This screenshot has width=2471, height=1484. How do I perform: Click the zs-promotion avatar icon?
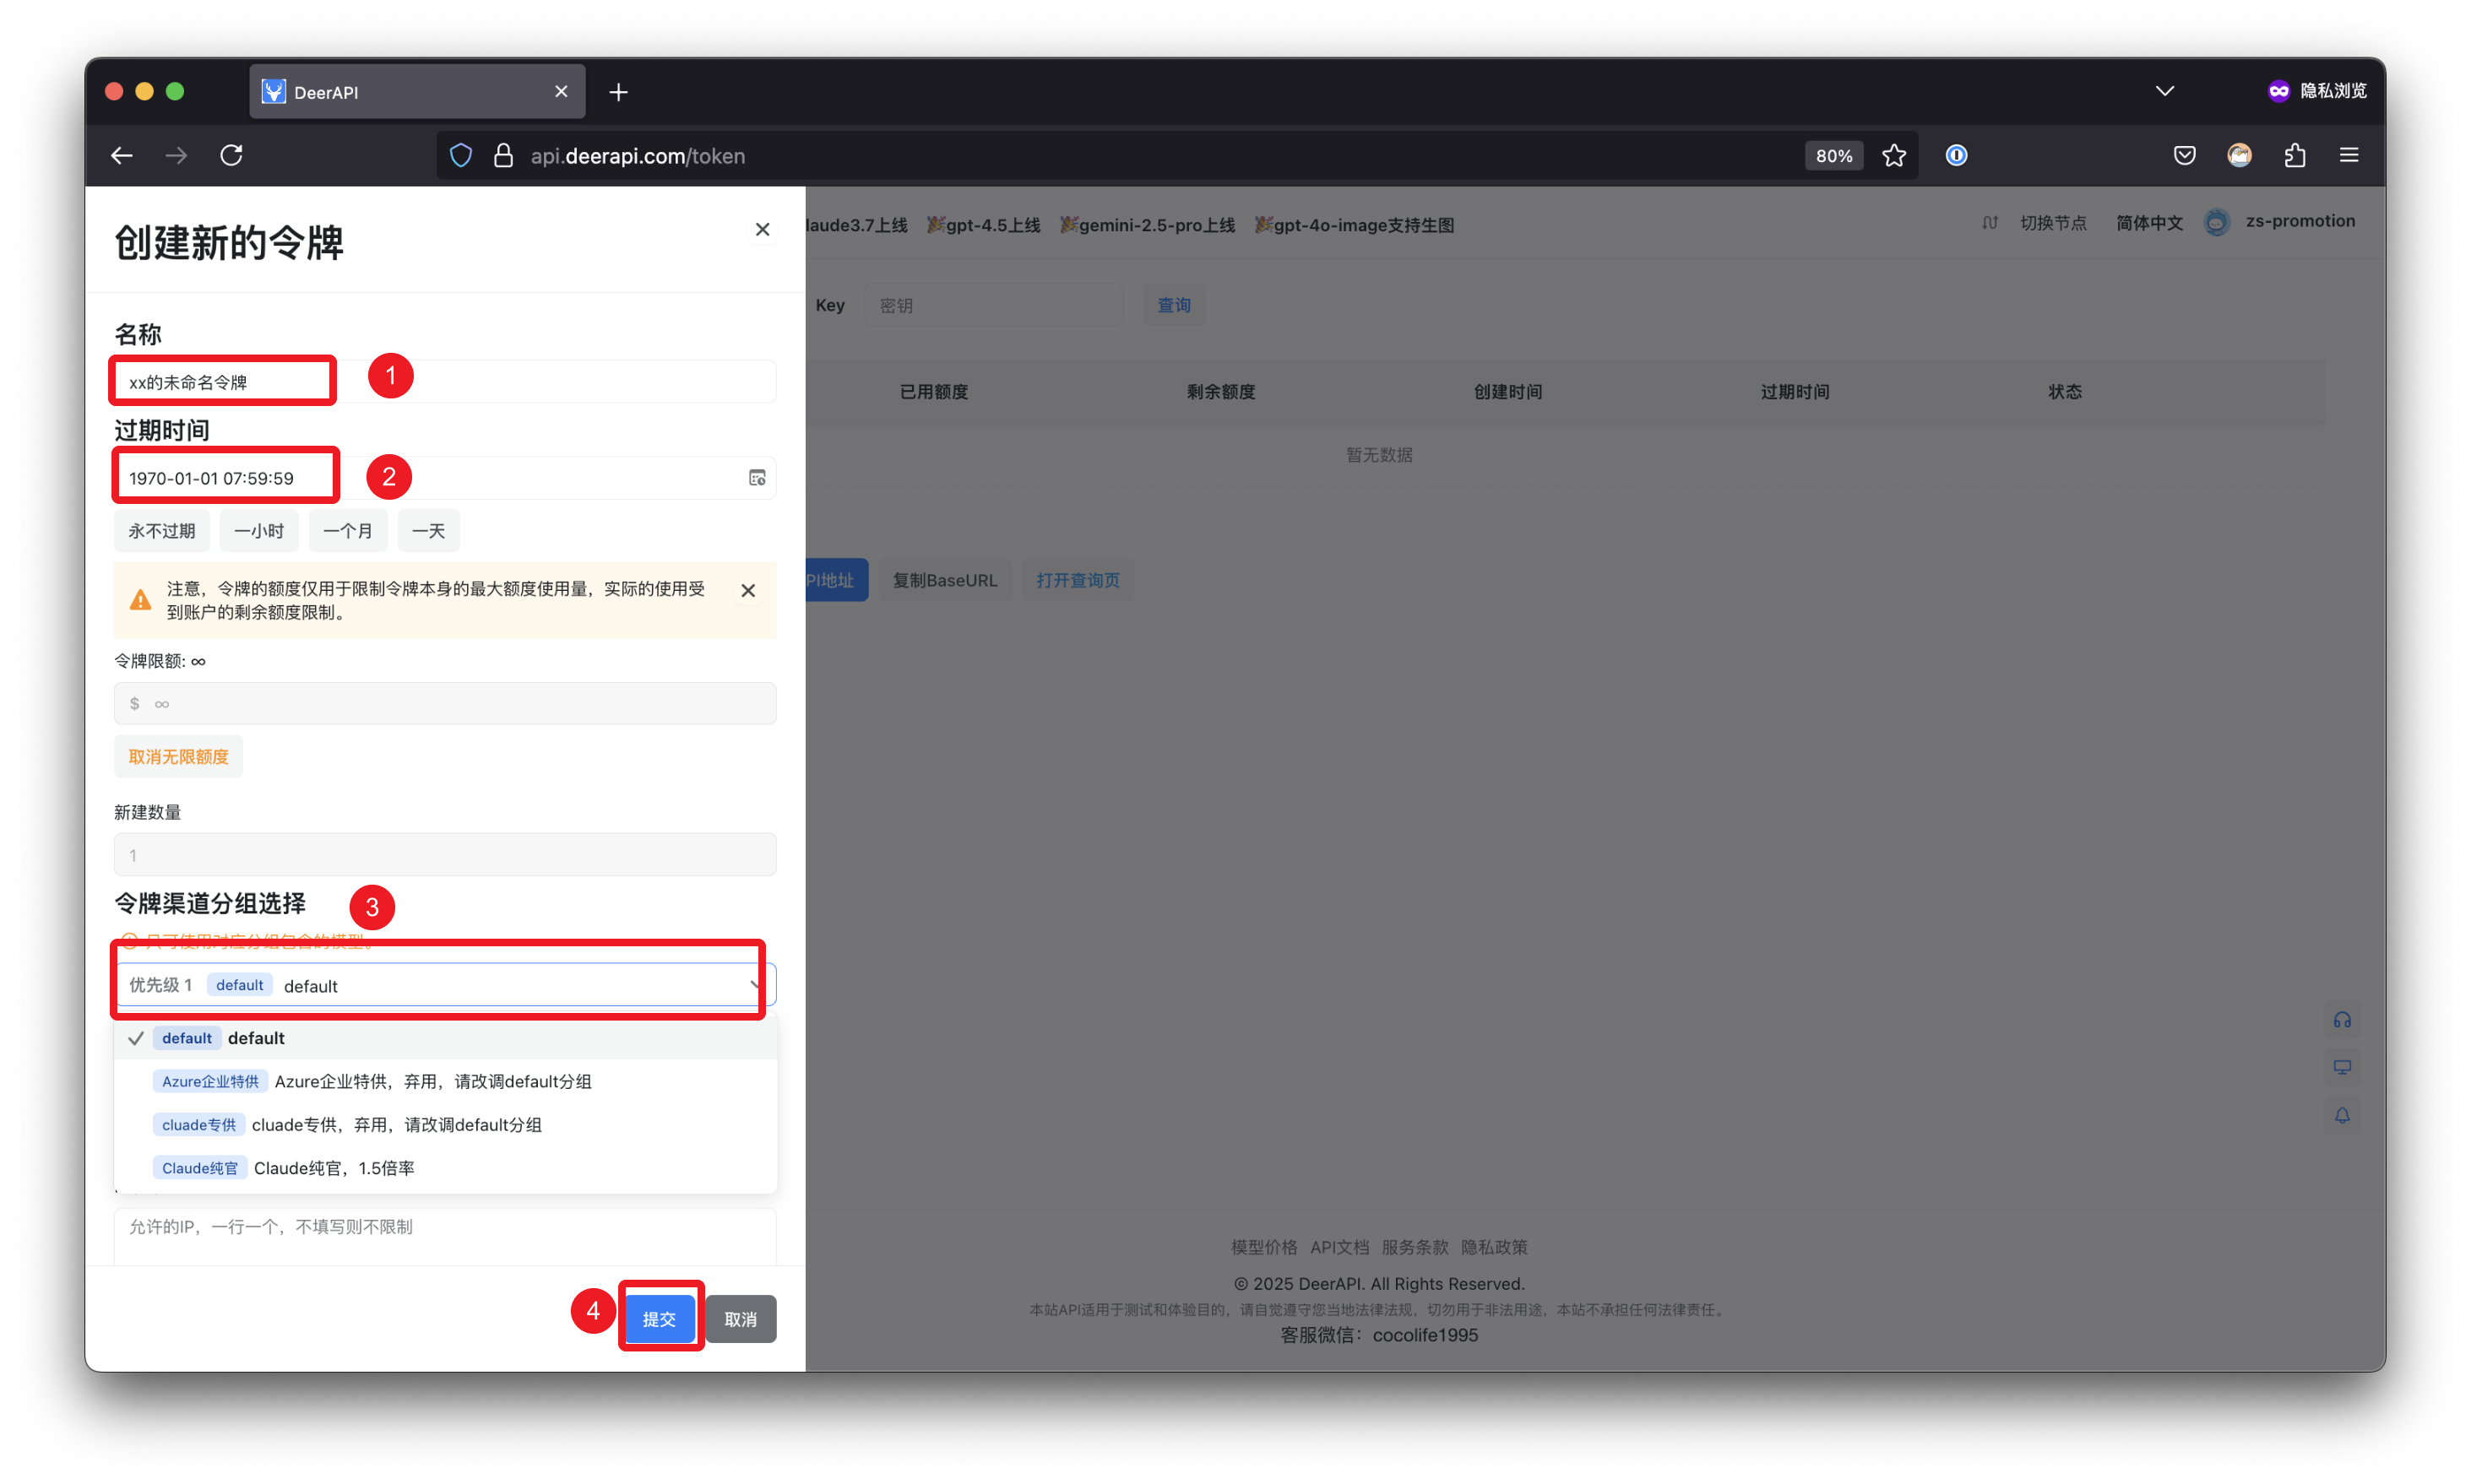(x=2216, y=223)
